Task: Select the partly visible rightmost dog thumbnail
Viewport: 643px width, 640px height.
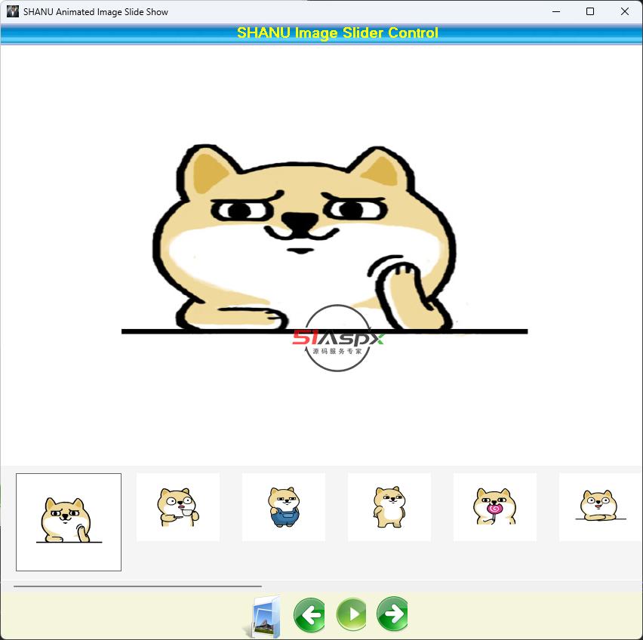Action: (x=601, y=507)
